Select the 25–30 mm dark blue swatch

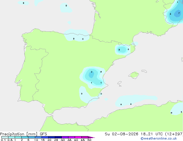tap(58, 137)
